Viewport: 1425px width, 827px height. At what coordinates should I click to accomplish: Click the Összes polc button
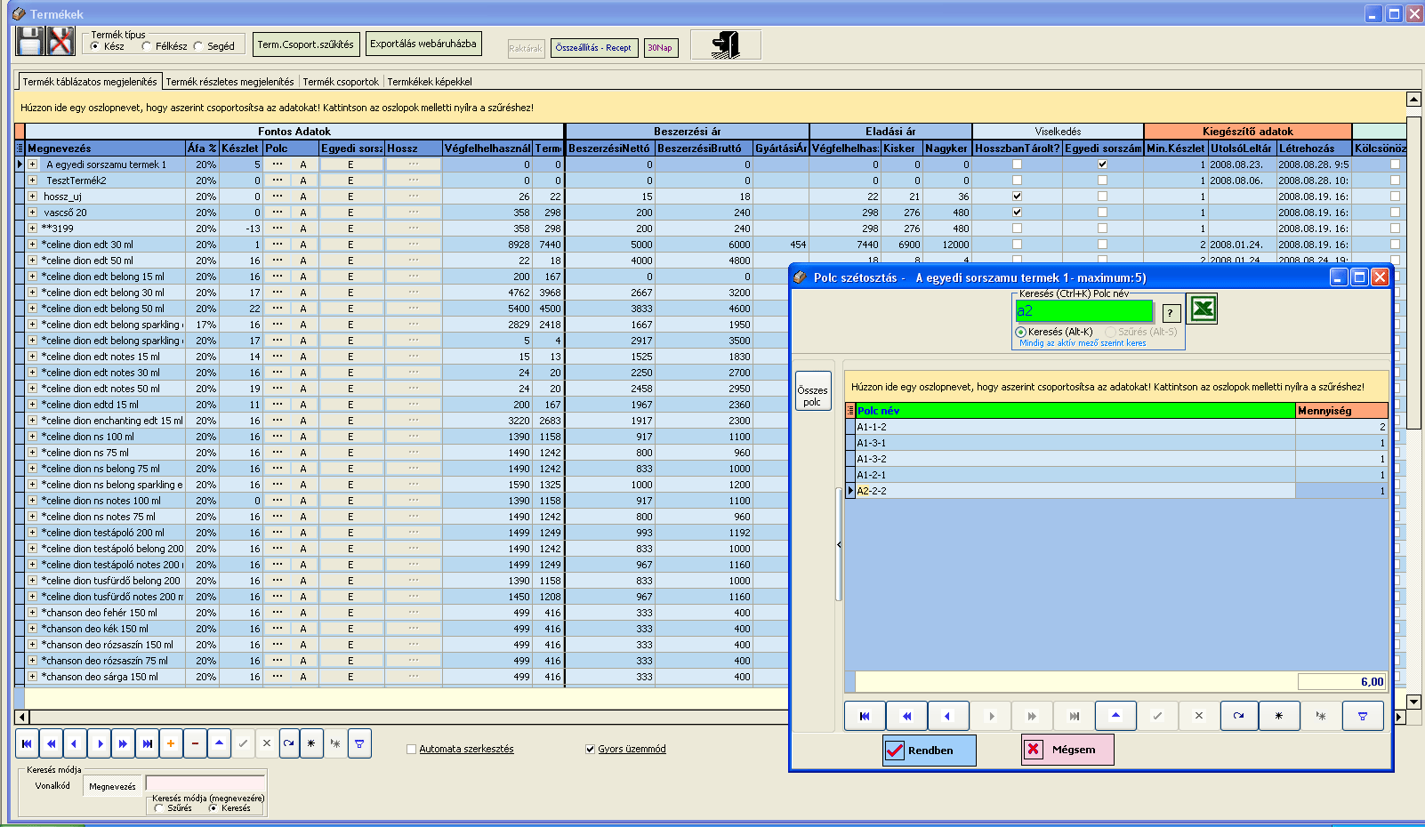tap(812, 391)
